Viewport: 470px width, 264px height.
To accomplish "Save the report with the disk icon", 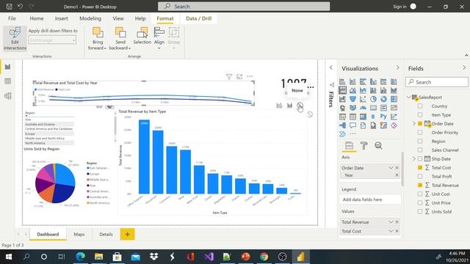I will tap(10, 7).
